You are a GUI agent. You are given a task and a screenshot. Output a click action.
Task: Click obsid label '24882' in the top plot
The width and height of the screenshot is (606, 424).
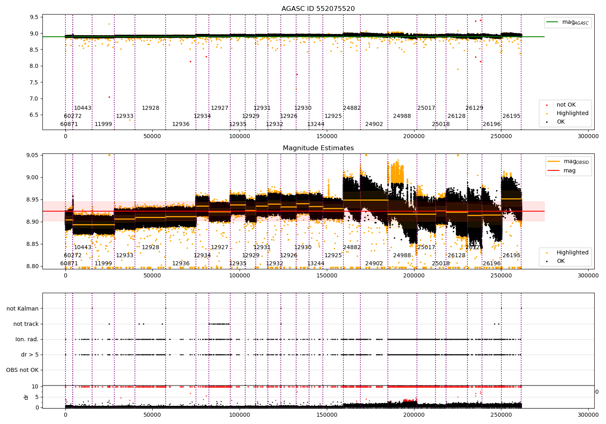pos(352,108)
